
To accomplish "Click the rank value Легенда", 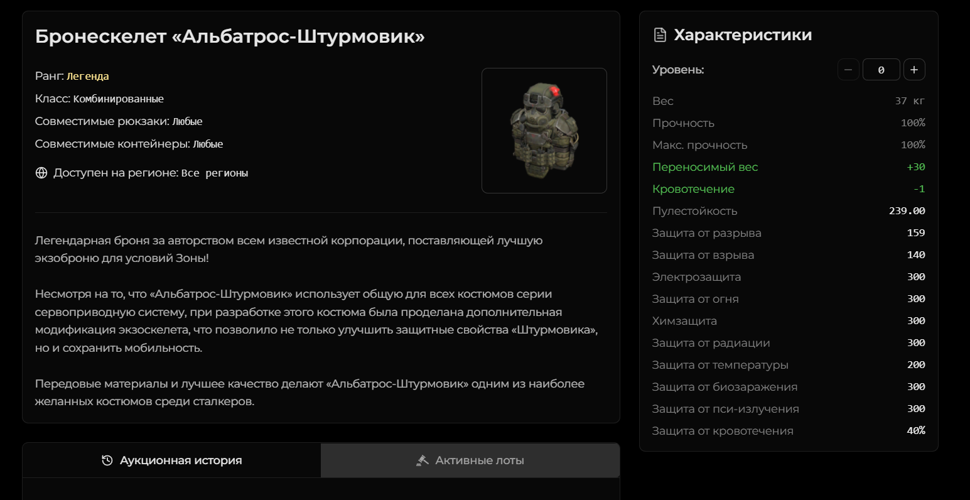I will tap(88, 76).
